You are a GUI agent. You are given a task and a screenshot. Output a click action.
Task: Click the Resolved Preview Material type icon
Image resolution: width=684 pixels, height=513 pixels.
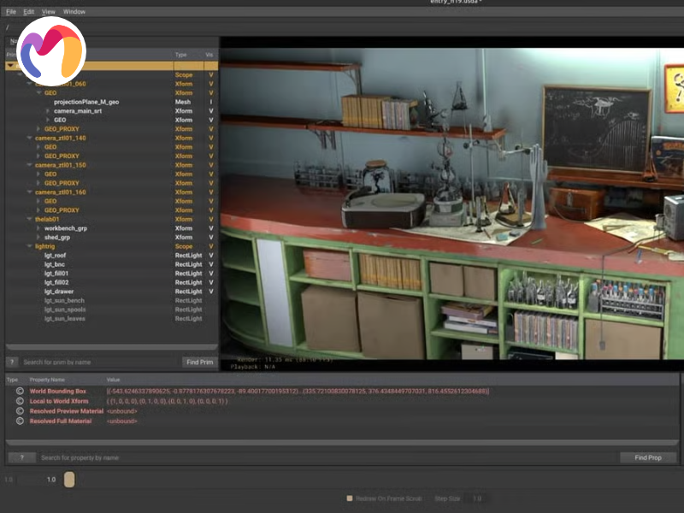(x=20, y=411)
